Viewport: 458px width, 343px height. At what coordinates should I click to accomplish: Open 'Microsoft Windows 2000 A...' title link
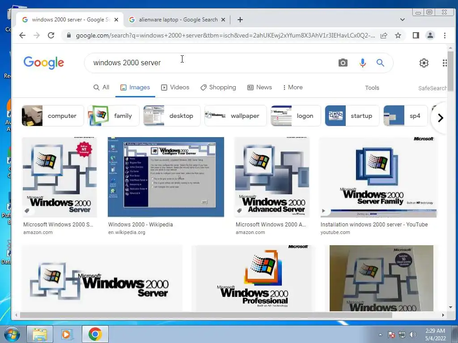[271, 225]
